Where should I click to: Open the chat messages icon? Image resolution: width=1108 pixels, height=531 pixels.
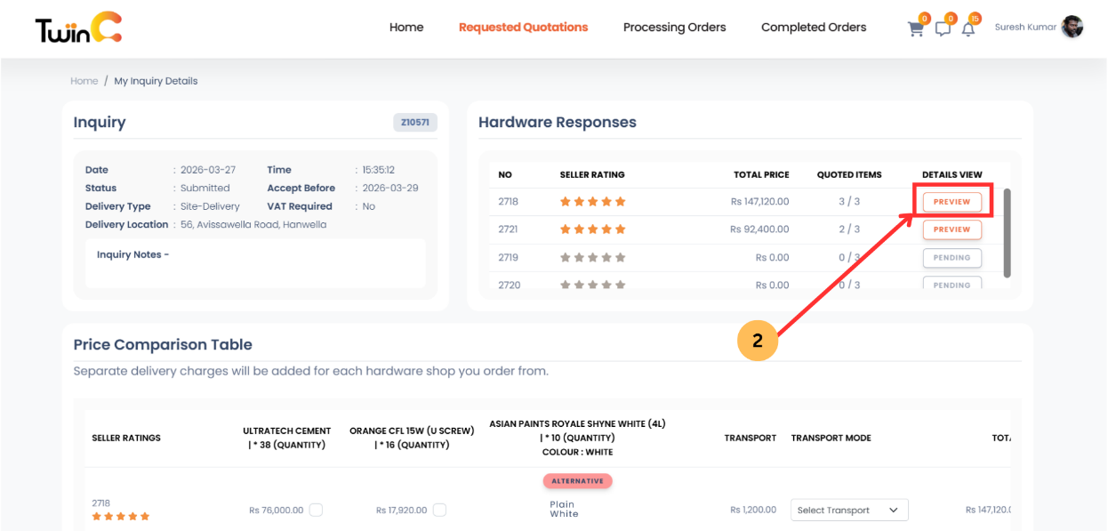(x=943, y=28)
